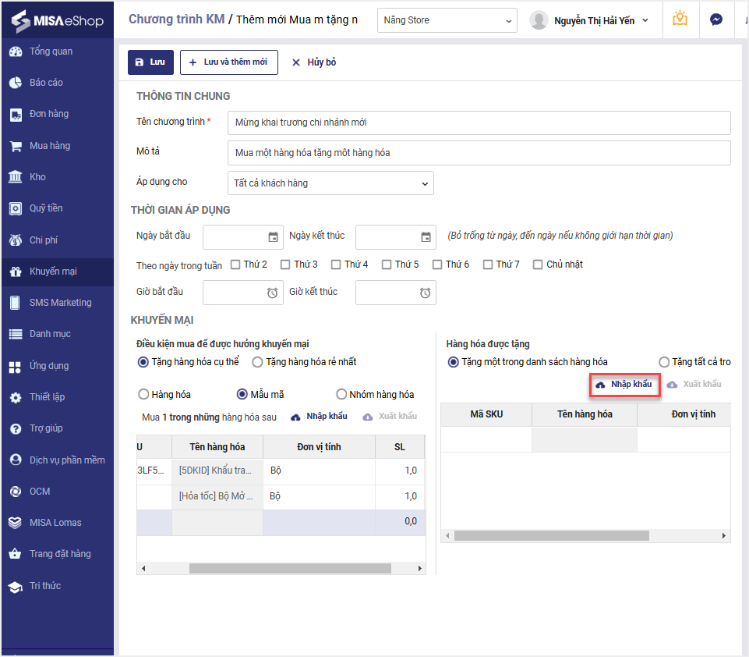Open the Messenger chat icon
This screenshot has width=749, height=657.
click(x=716, y=20)
